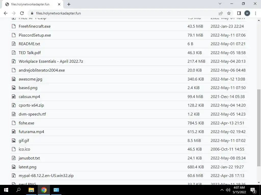Click the browser forward arrow
261x195 pixels.
14,13
